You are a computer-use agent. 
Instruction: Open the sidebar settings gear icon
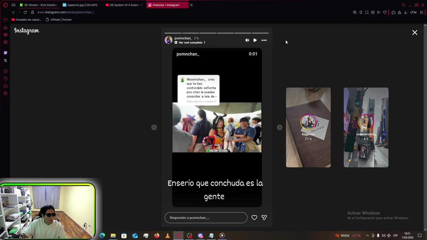tap(5, 93)
